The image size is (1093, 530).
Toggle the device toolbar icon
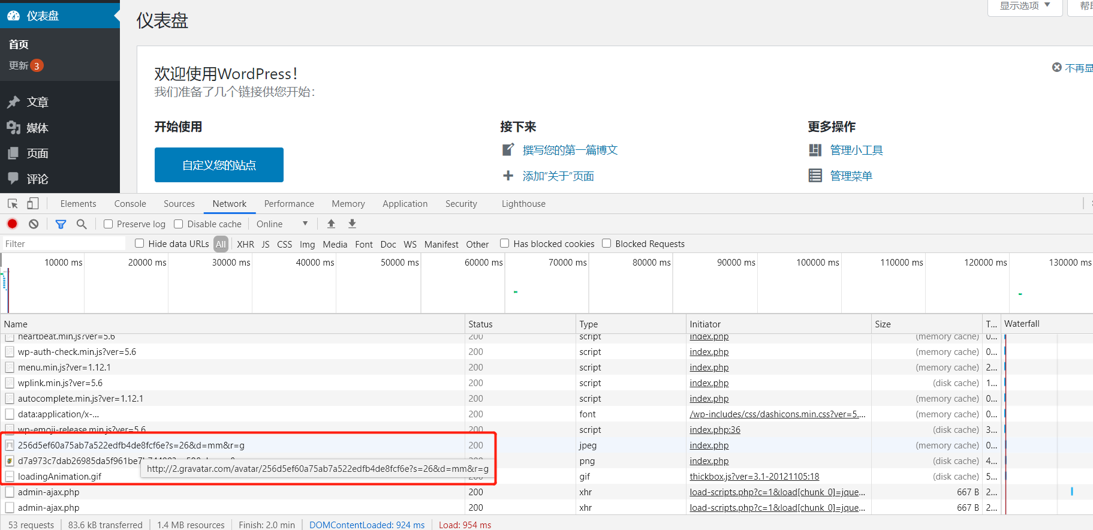pos(33,204)
